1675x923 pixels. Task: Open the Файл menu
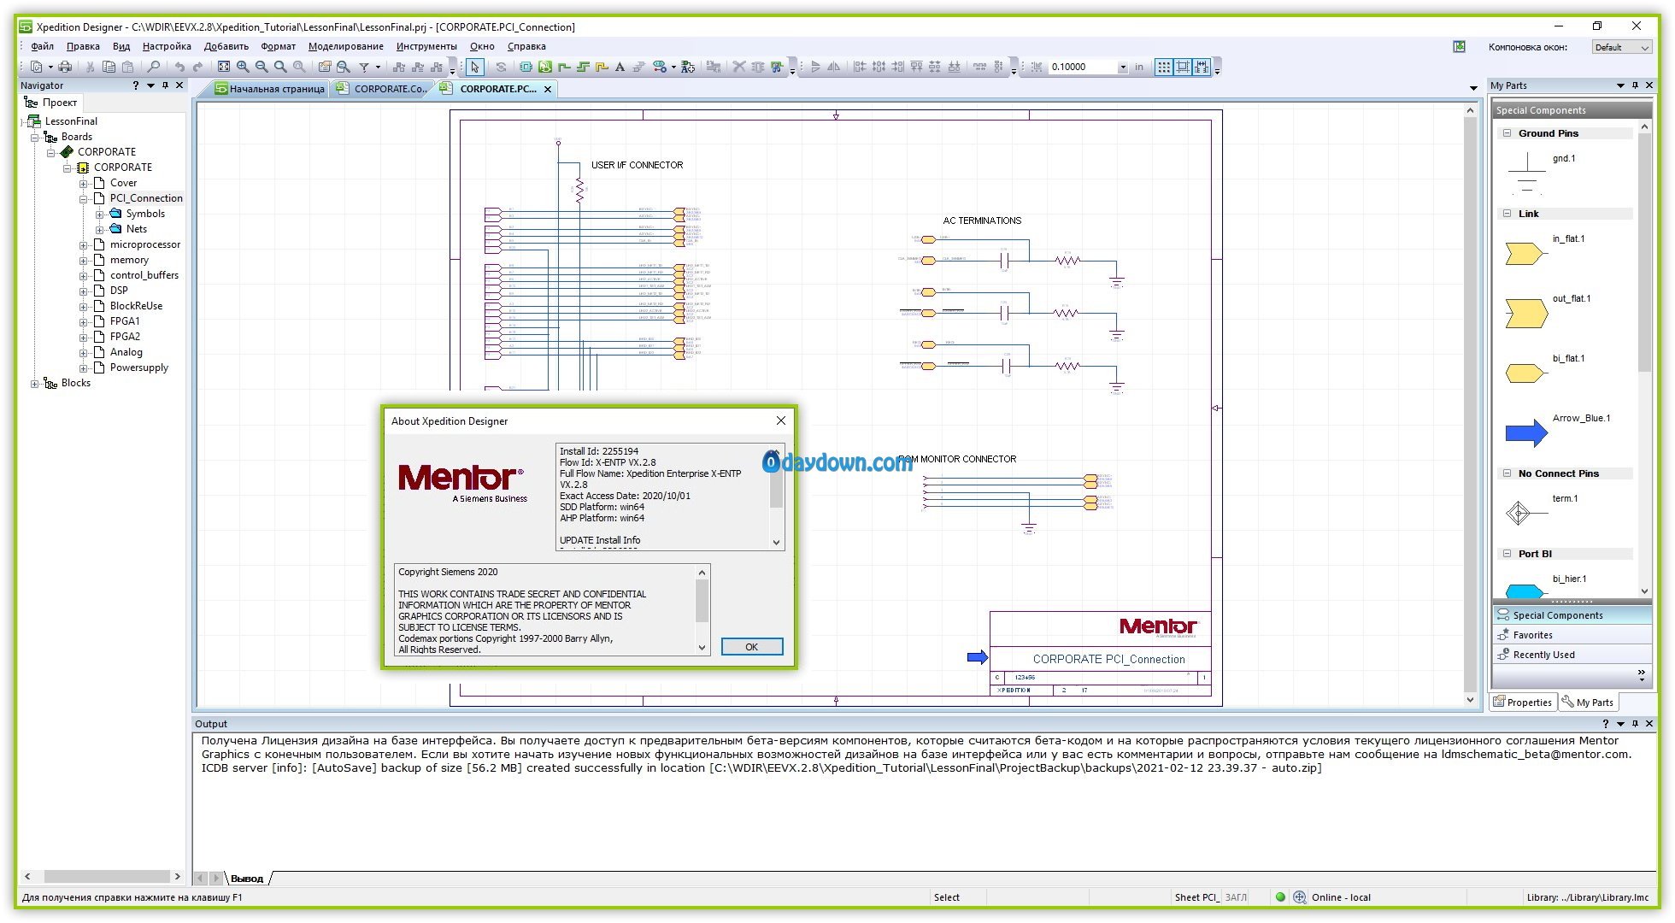(x=42, y=46)
